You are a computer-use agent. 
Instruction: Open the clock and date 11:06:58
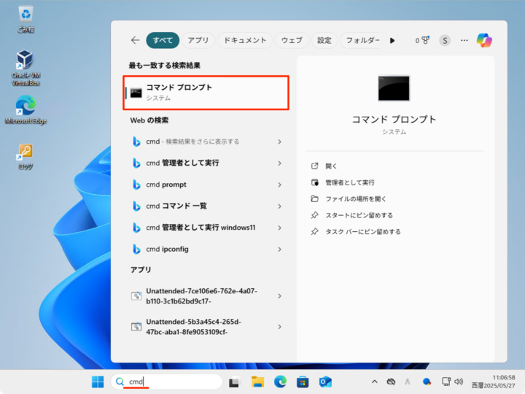(493, 382)
